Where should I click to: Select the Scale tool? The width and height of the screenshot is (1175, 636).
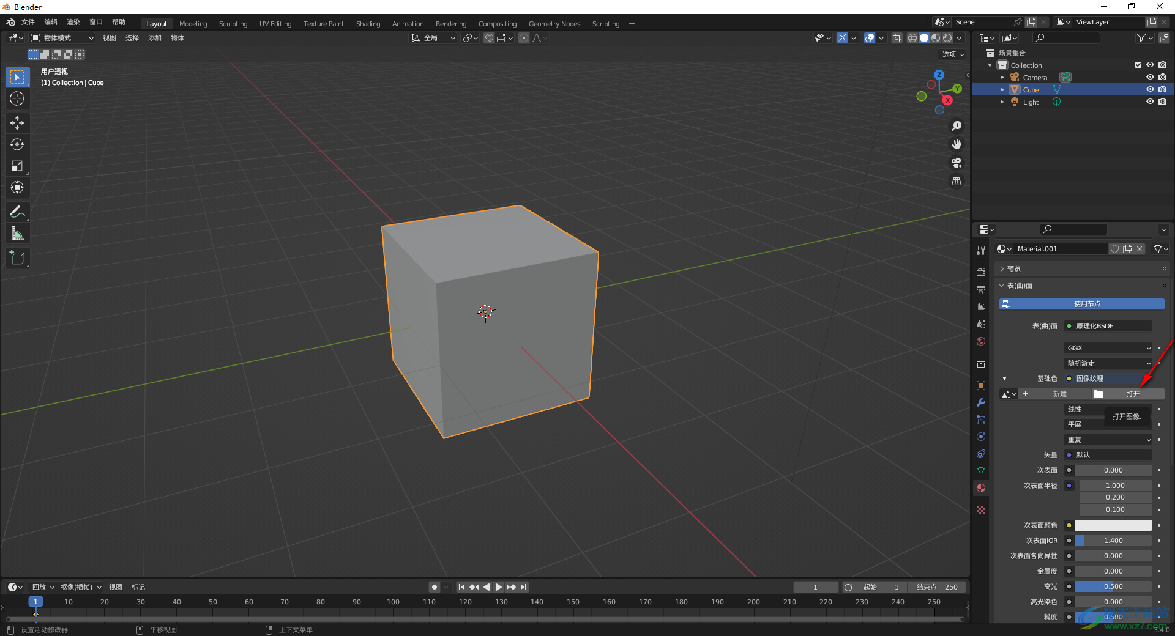point(17,166)
